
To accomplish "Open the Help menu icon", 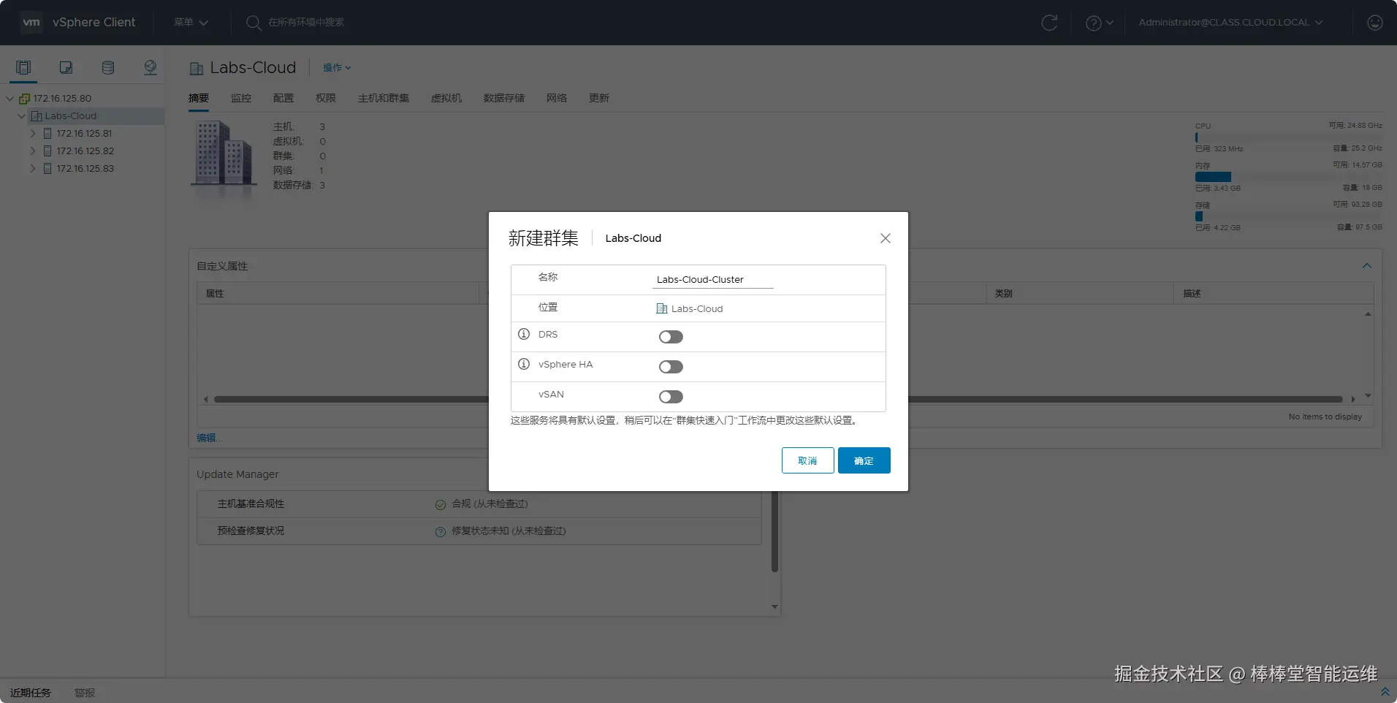I will pyautogui.click(x=1094, y=23).
